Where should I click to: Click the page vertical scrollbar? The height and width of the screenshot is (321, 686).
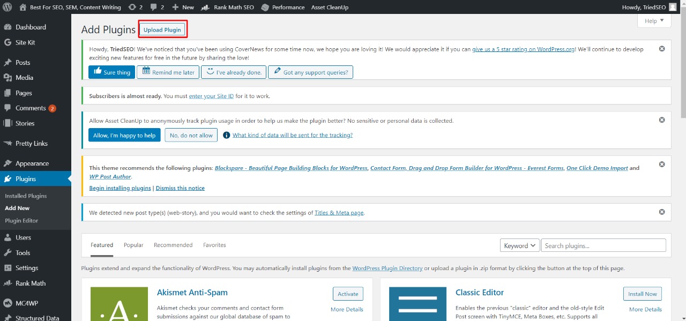tap(683, 64)
